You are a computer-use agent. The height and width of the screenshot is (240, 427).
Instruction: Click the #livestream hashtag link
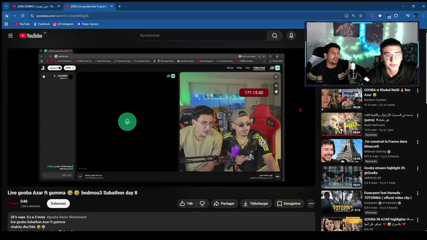click(78, 217)
